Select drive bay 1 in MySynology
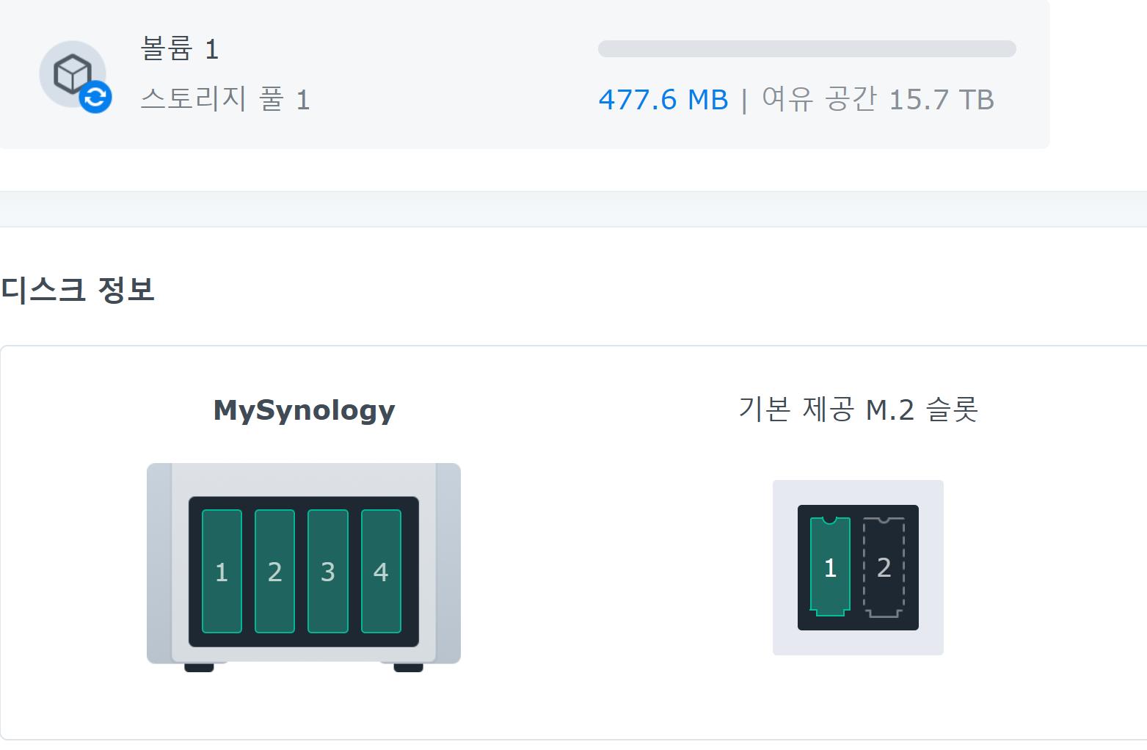Viewport: 1147px width, 750px height. point(222,571)
